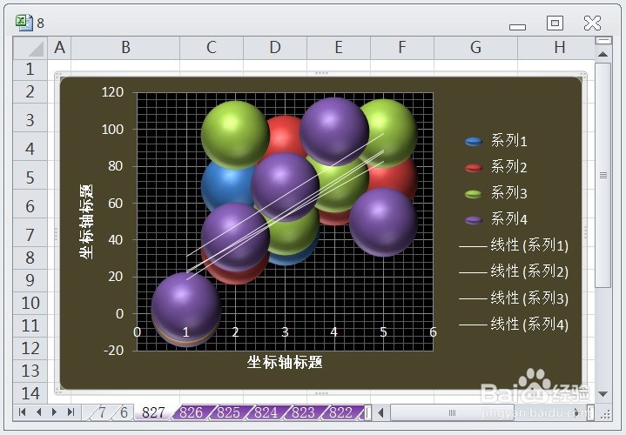Click the purple bubble at x=1
Viewport: 626px width, 435px height.
pyautogui.click(x=186, y=306)
